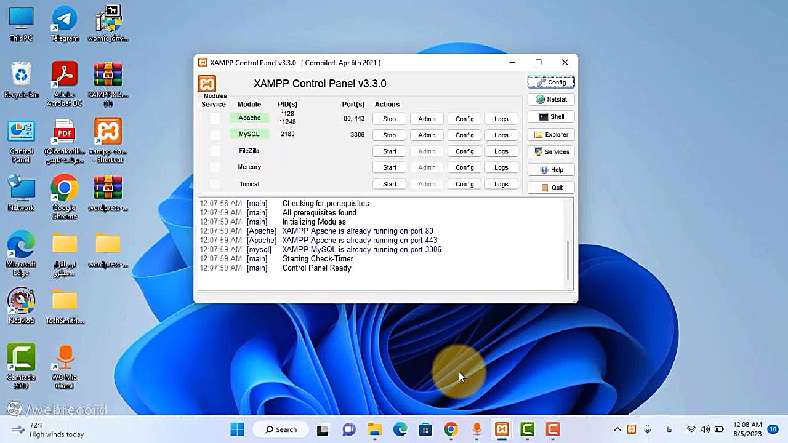This screenshot has height=443, width=788.
Task: Open volume control in system tray
Action: pyautogui.click(x=705, y=429)
